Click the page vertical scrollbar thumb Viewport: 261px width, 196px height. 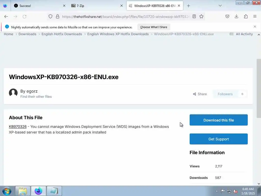point(259,88)
